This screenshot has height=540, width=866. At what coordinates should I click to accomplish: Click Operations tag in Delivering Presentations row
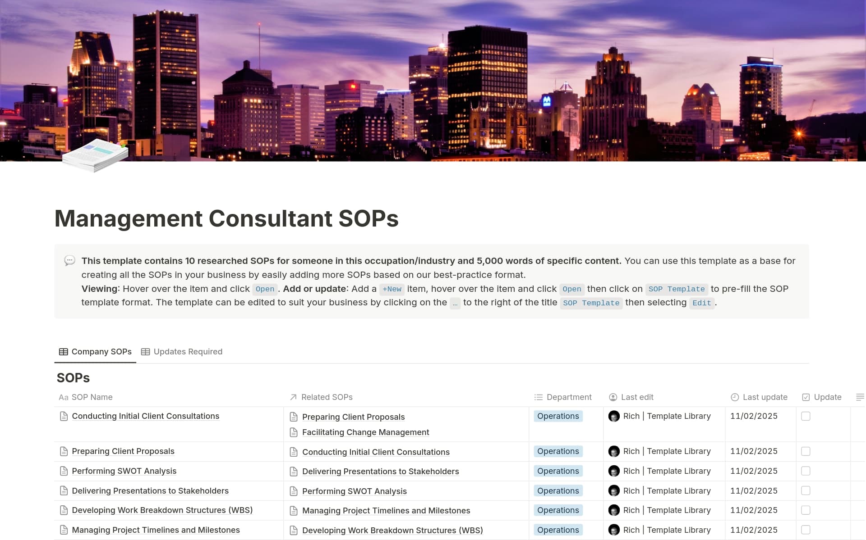tap(558, 491)
